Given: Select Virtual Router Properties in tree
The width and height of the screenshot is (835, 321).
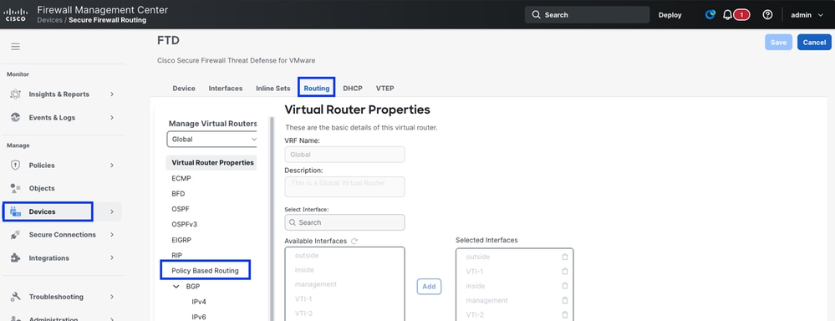Looking at the screenshot, I should (211, 163).
